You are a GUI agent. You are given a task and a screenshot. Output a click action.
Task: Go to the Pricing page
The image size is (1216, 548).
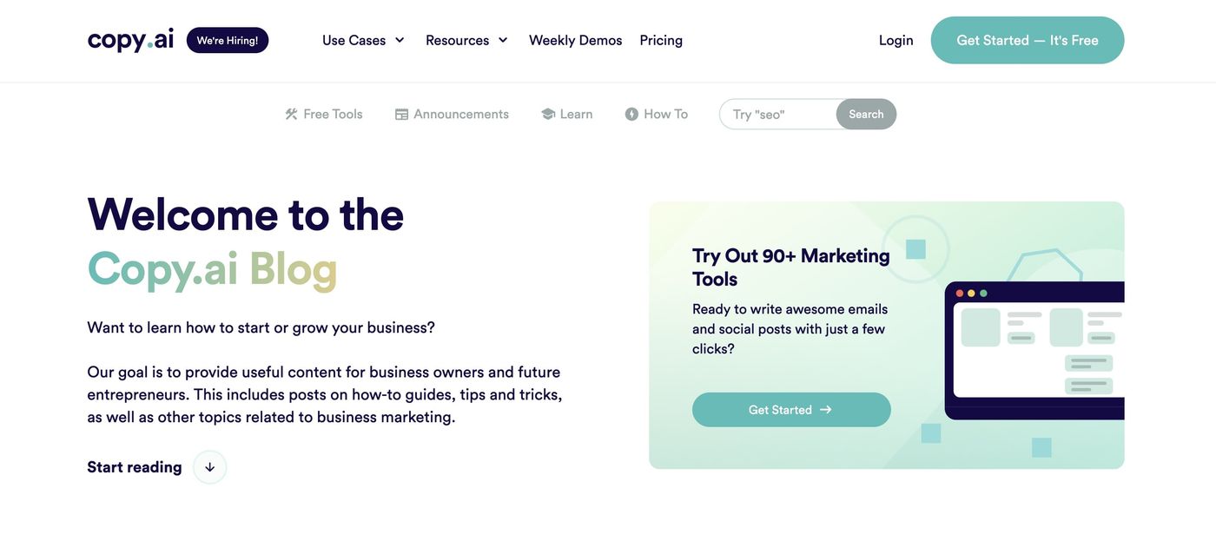[661, 40]
